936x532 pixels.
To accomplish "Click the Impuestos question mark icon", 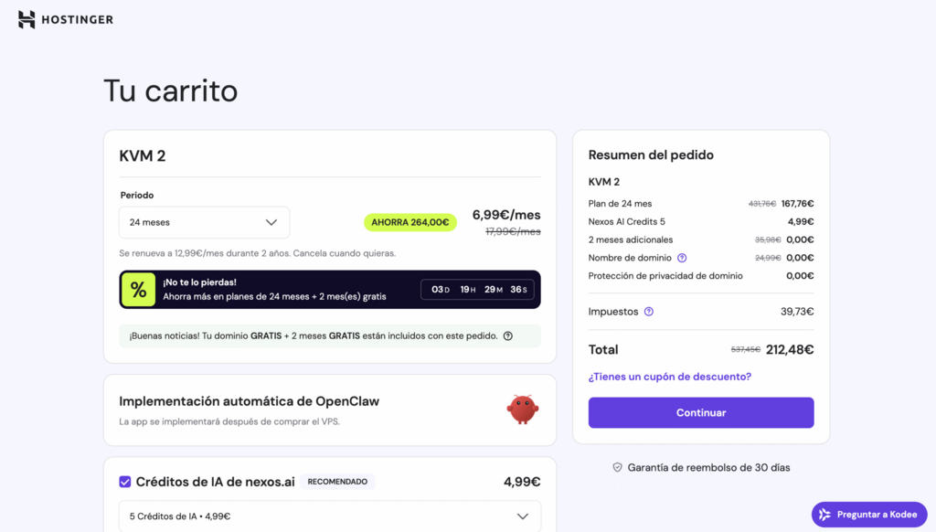I will click(x=649, y=311).
